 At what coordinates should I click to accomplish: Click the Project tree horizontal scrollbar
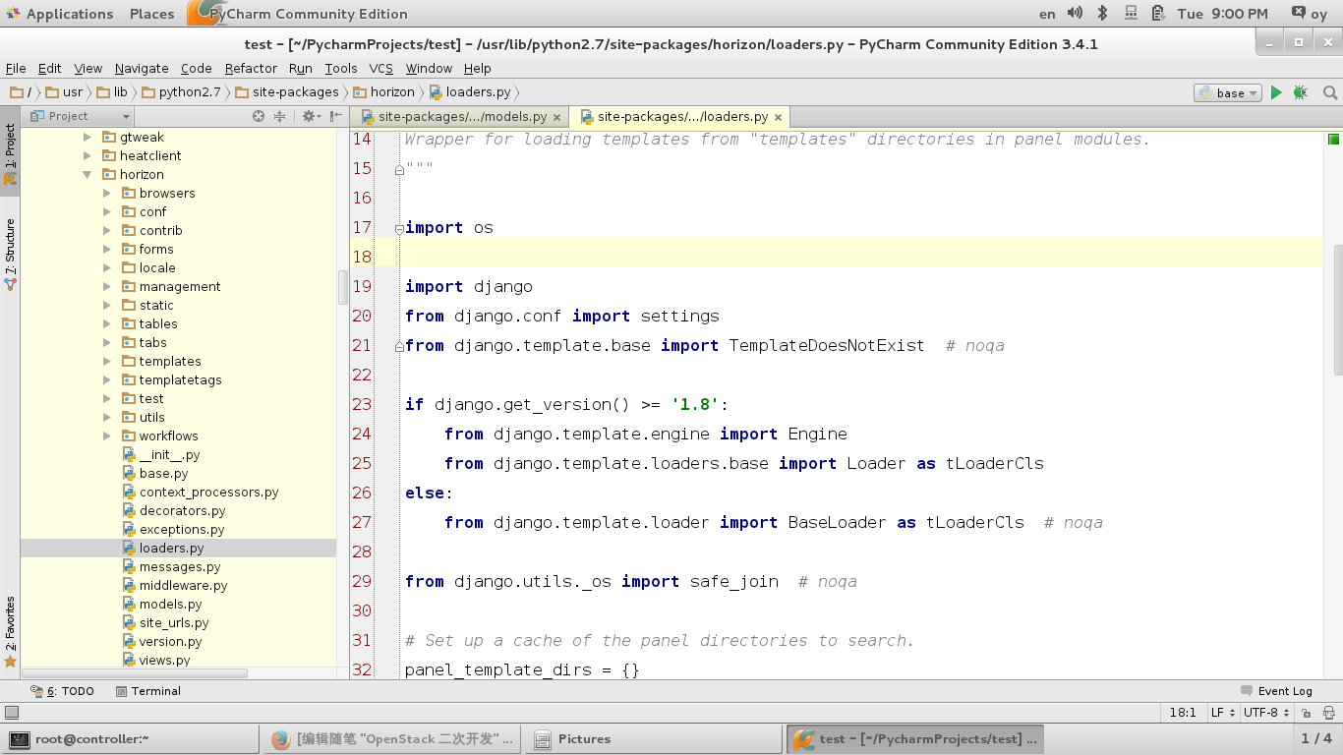135,674
